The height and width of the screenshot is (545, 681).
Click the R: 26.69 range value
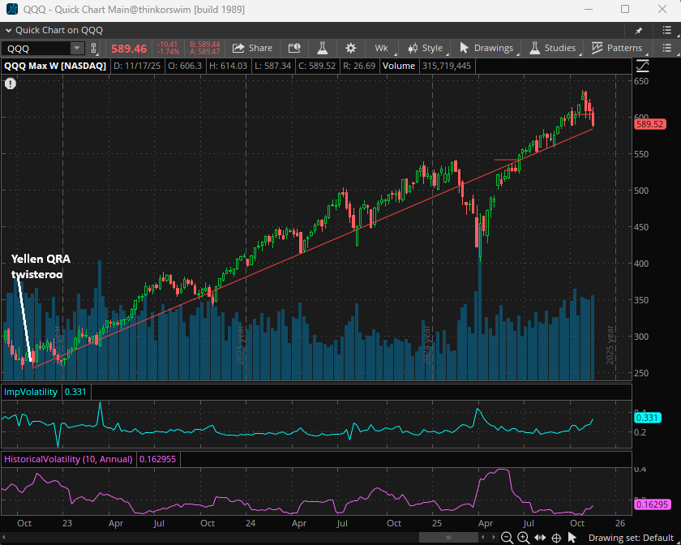(x=358, y=66)
